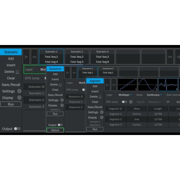Choose Insert in the Scenario menu
Image resolution: width=180 pixels, height=180 pixels.
tap(11, 65)
